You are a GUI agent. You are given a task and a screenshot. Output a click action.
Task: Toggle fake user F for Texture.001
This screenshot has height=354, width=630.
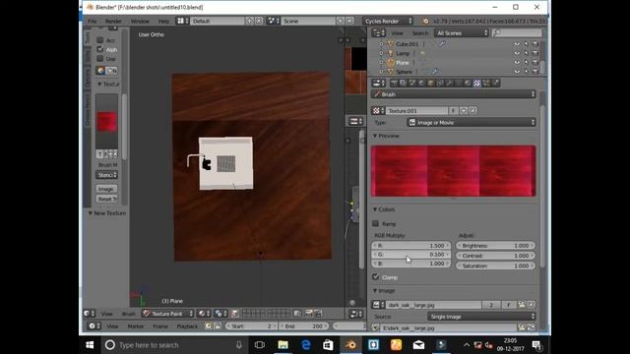tap(453, 111)
